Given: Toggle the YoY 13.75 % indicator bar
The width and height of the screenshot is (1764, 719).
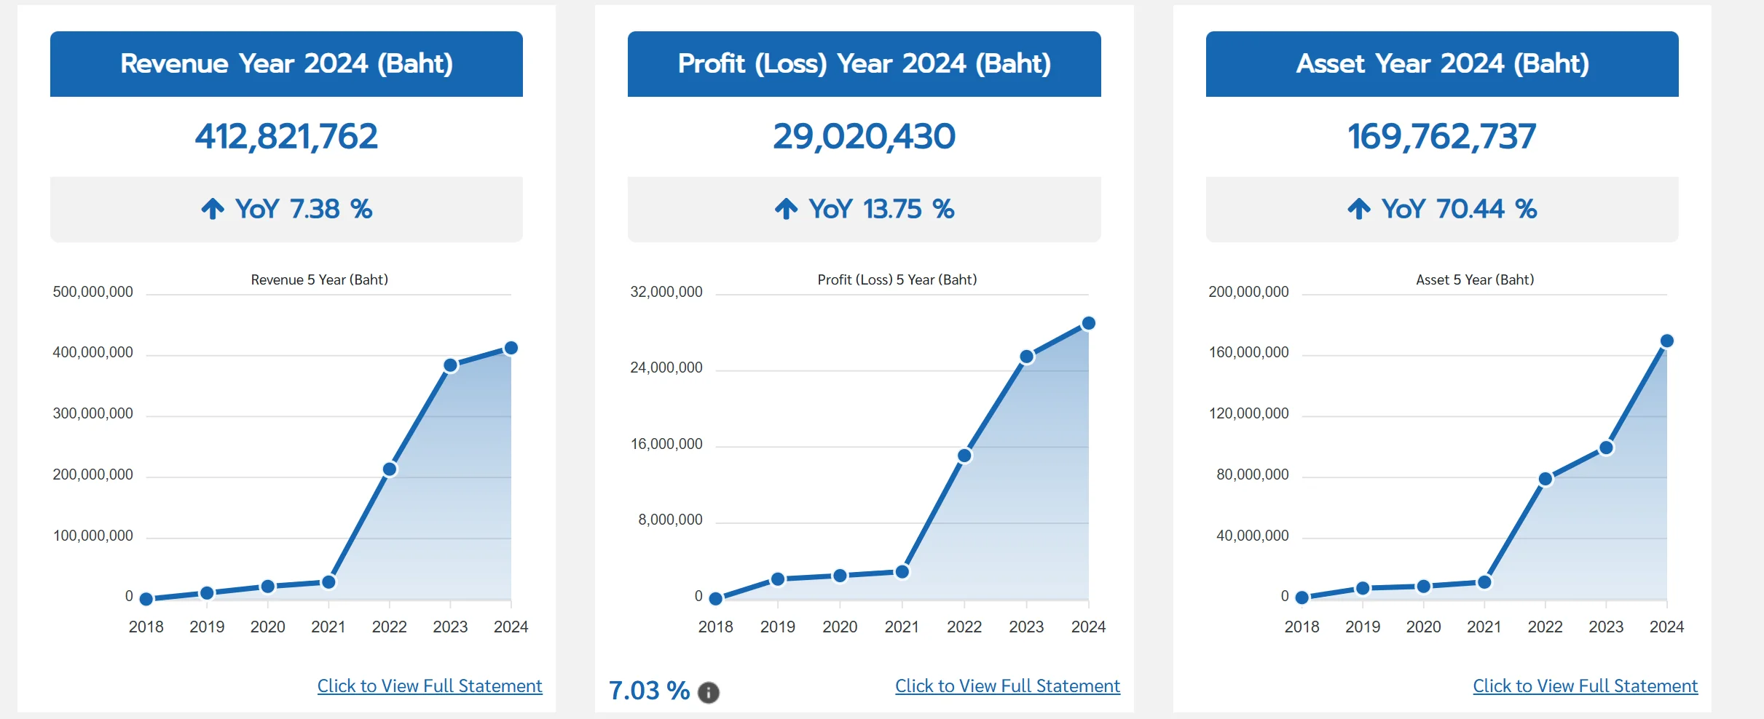Looking at the screenshot, I should click(864, 209).
